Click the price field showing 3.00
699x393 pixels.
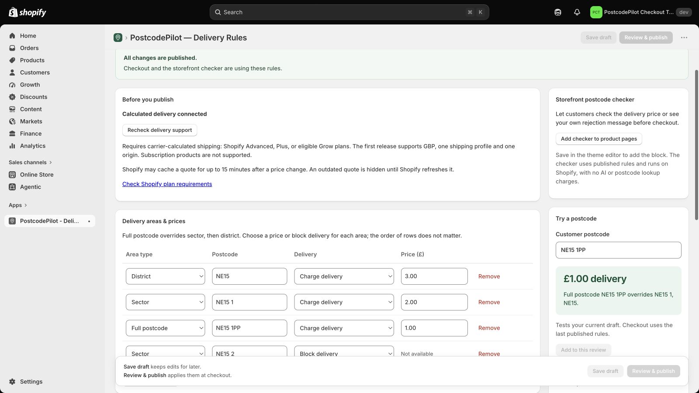pyautogui.click(x=434, y=276)
